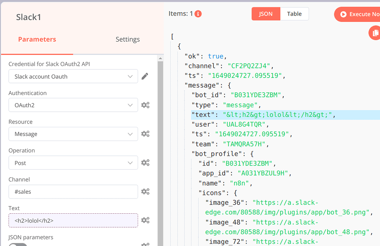Image resolution: width=380 pixels, height=246 pixels.
Task: Click the pencil icon to edit Slack credentials
Action: [145, 76]
